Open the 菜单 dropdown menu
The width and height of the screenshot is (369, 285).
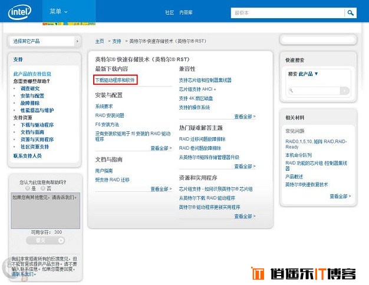point(58,11)
